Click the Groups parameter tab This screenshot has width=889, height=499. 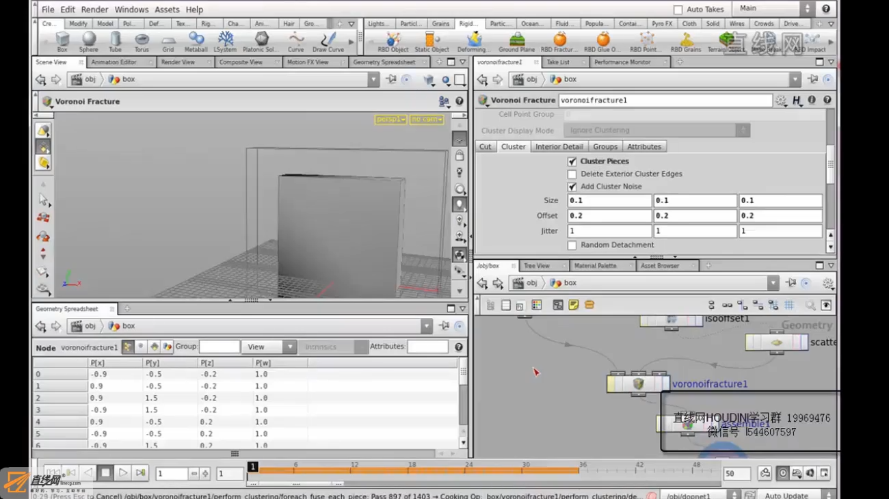pyautogui.click(x=605, y=146)
